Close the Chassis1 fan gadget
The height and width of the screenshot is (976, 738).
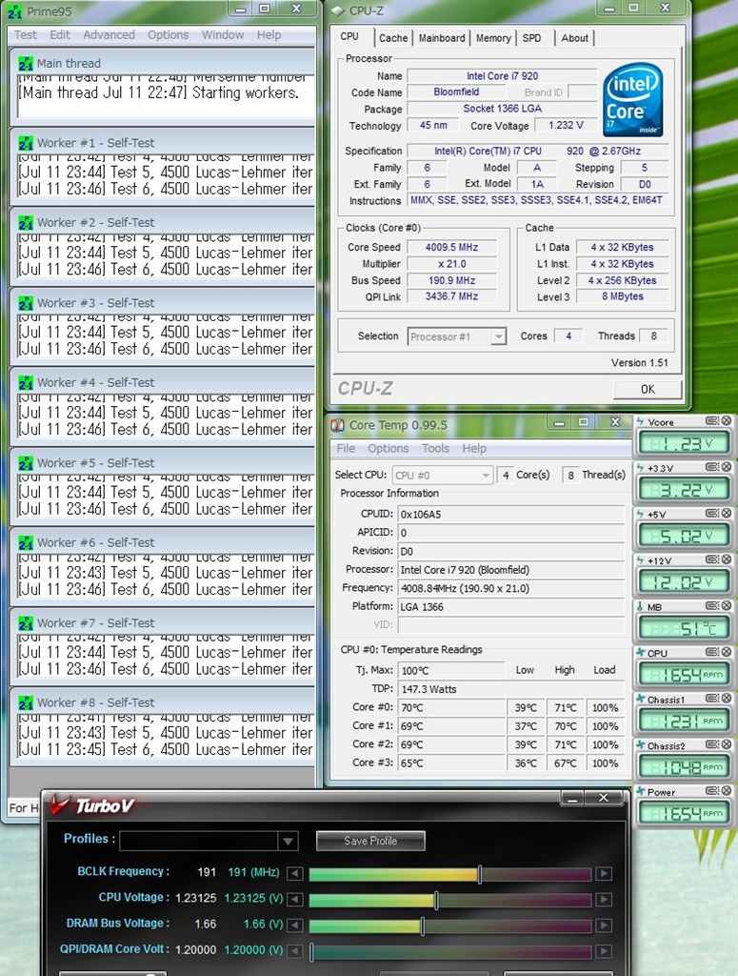pyautogui.click(x=727, y=700)
